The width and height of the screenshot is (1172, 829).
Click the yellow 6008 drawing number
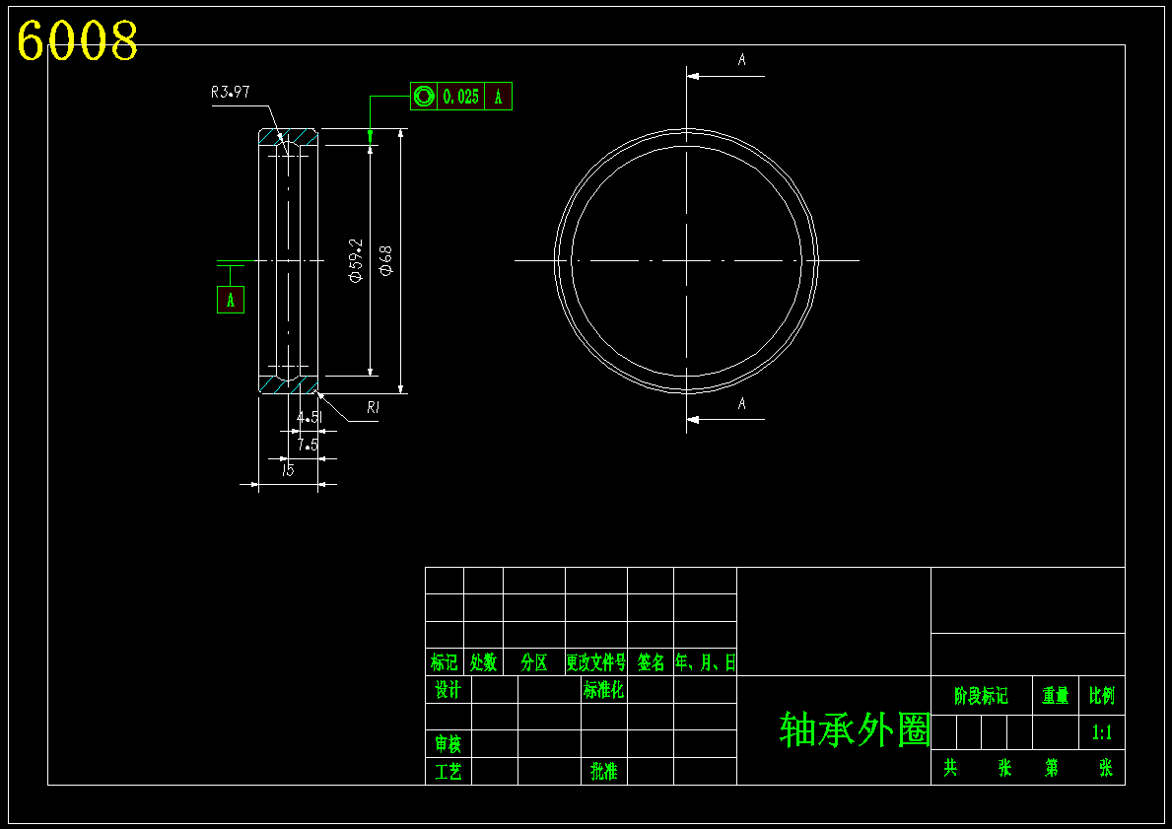(x=78, y=40)
